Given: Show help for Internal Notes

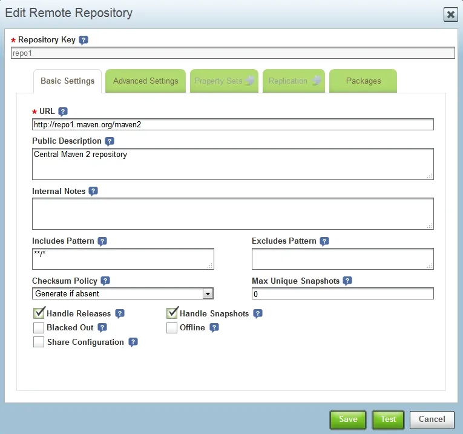Looking at the screenshot, I should click(93, 191).
